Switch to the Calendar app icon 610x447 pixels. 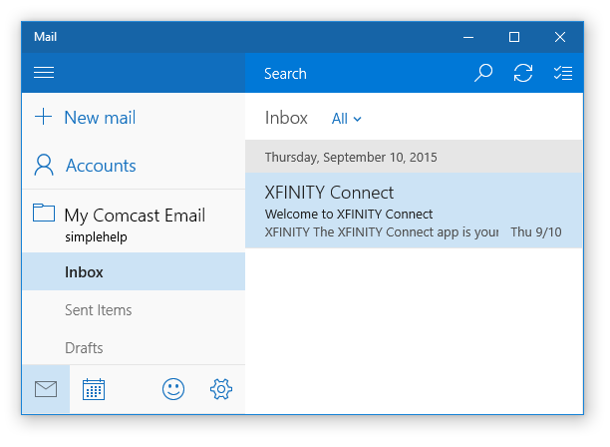pyautogui.click(x=94, y=389)
